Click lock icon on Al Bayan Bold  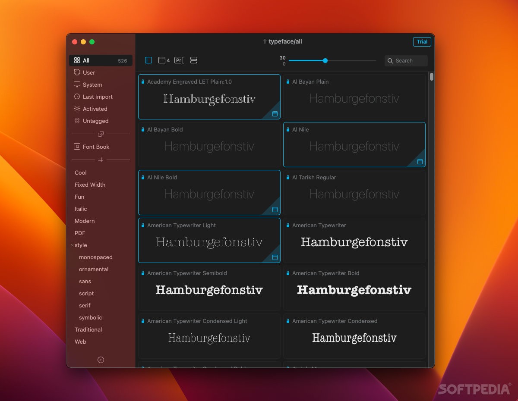tap(143, 129)
